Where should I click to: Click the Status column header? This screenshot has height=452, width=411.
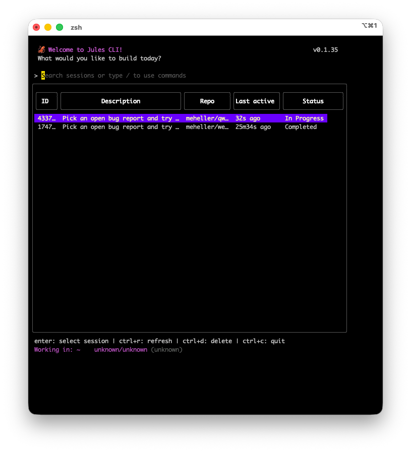tap(313, 101)
